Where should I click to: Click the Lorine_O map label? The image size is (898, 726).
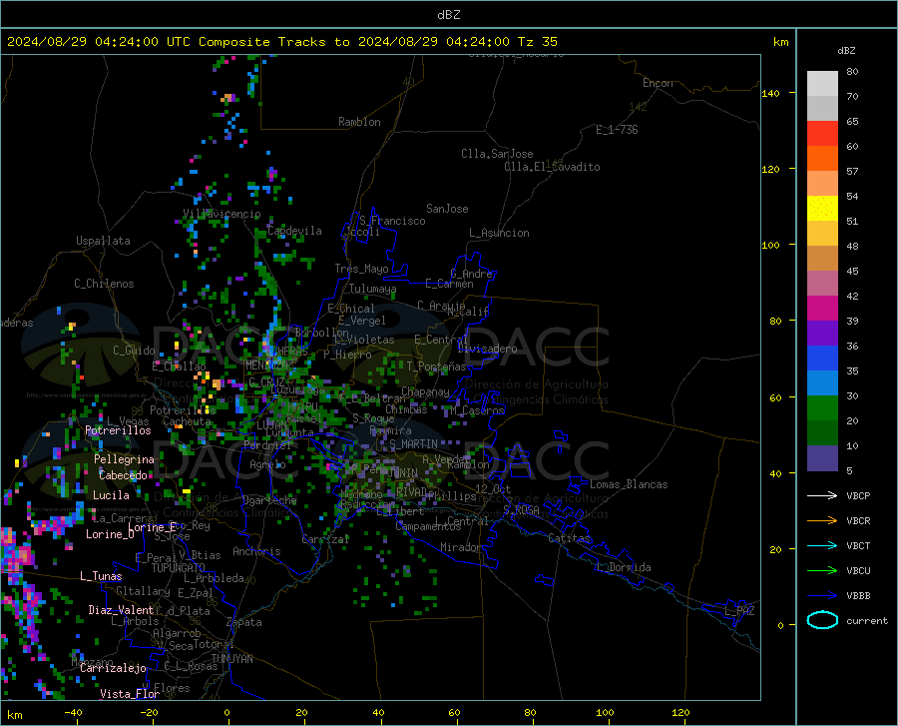(x=110, y=534)
